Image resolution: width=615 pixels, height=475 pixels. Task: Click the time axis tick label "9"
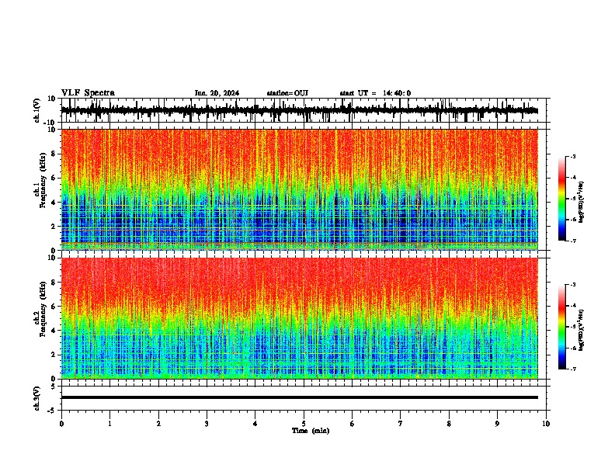pos(497,424)
